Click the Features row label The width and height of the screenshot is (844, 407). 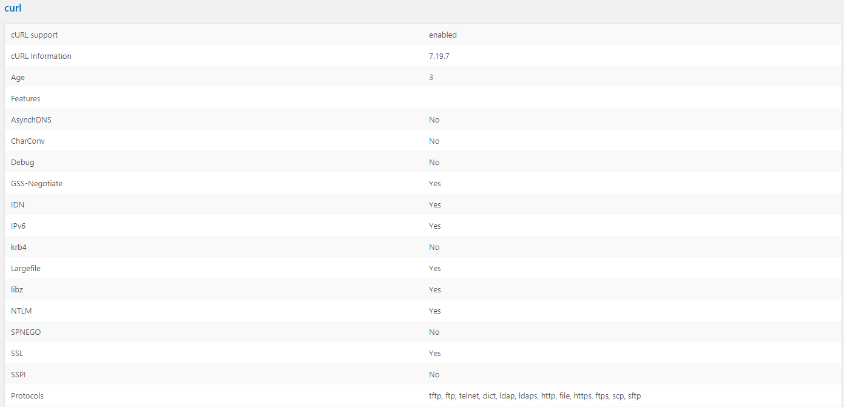click(x=25, y=99)
